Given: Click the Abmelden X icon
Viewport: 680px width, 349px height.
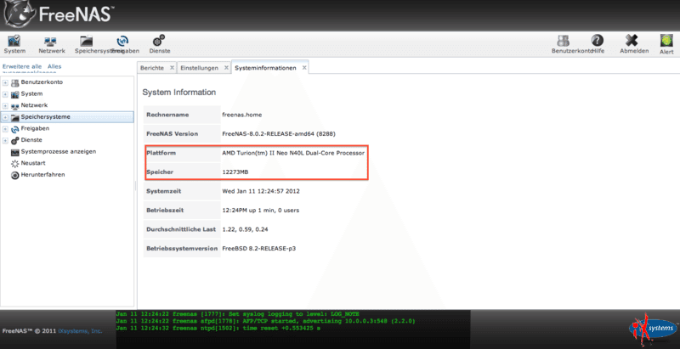Looking at the screenshot, I should coord(632,41).
